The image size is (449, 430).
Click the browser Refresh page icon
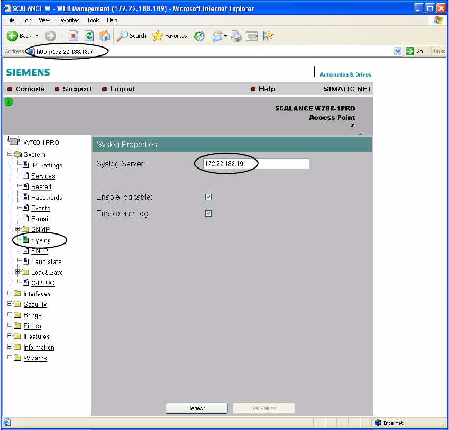click(x=89, y=36)
